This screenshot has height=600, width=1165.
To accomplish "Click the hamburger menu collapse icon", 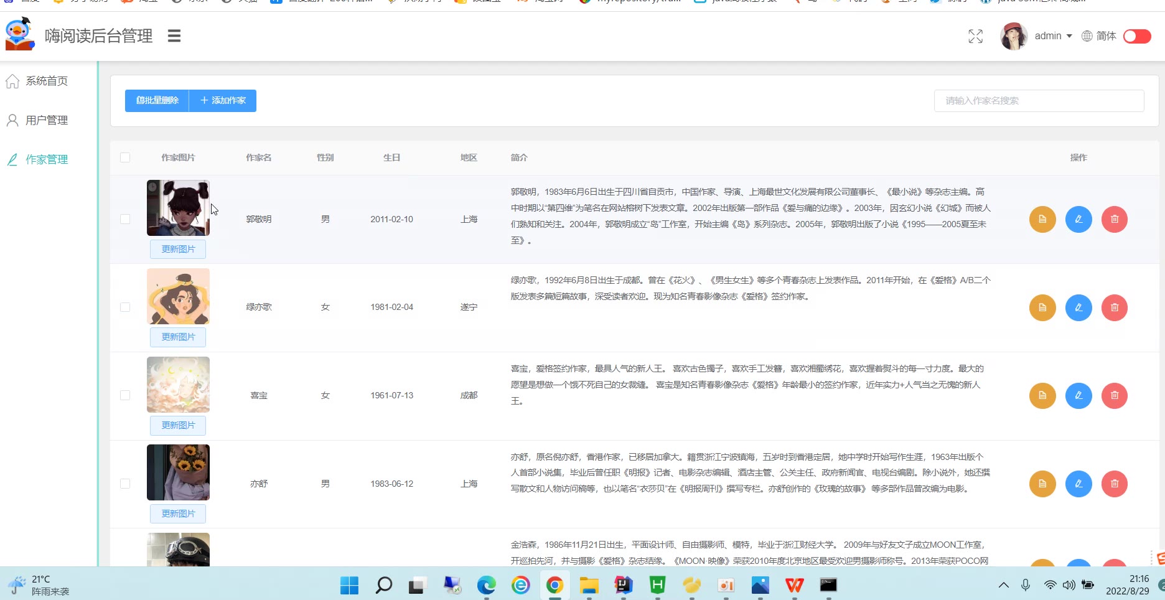I will 174,36.
